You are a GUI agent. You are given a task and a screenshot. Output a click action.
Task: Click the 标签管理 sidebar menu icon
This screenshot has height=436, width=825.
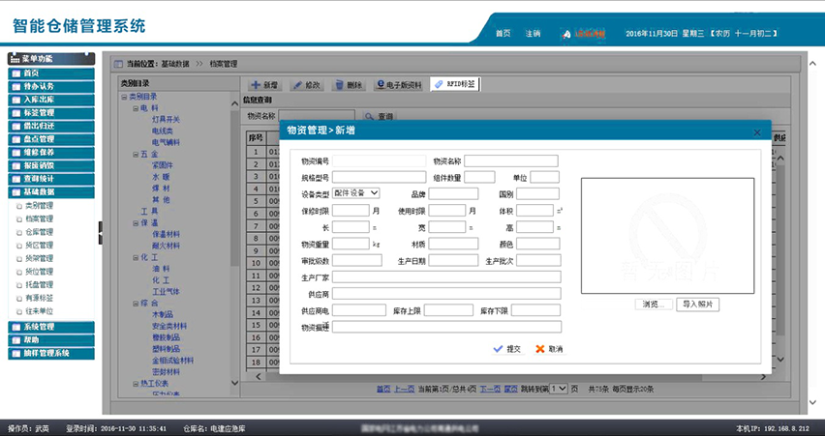click(x=16, y=113)
